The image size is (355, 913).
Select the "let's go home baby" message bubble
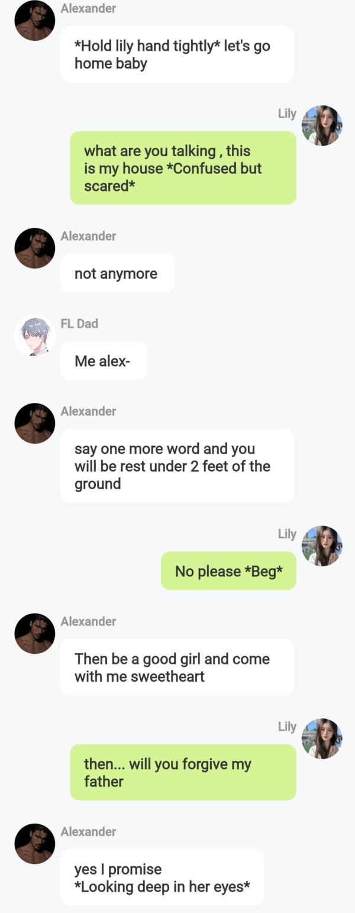click(177, 54)
